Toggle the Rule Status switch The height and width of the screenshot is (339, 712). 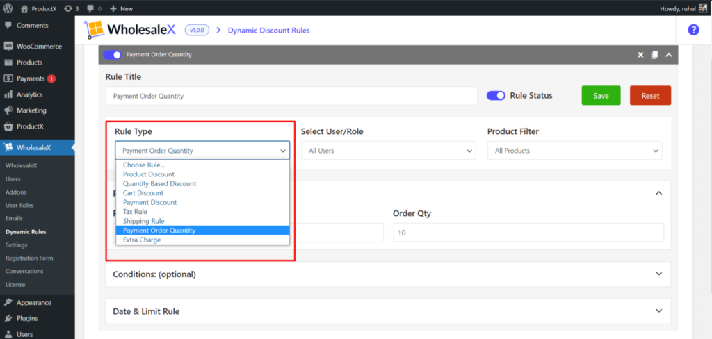click(x=496, y=96)
